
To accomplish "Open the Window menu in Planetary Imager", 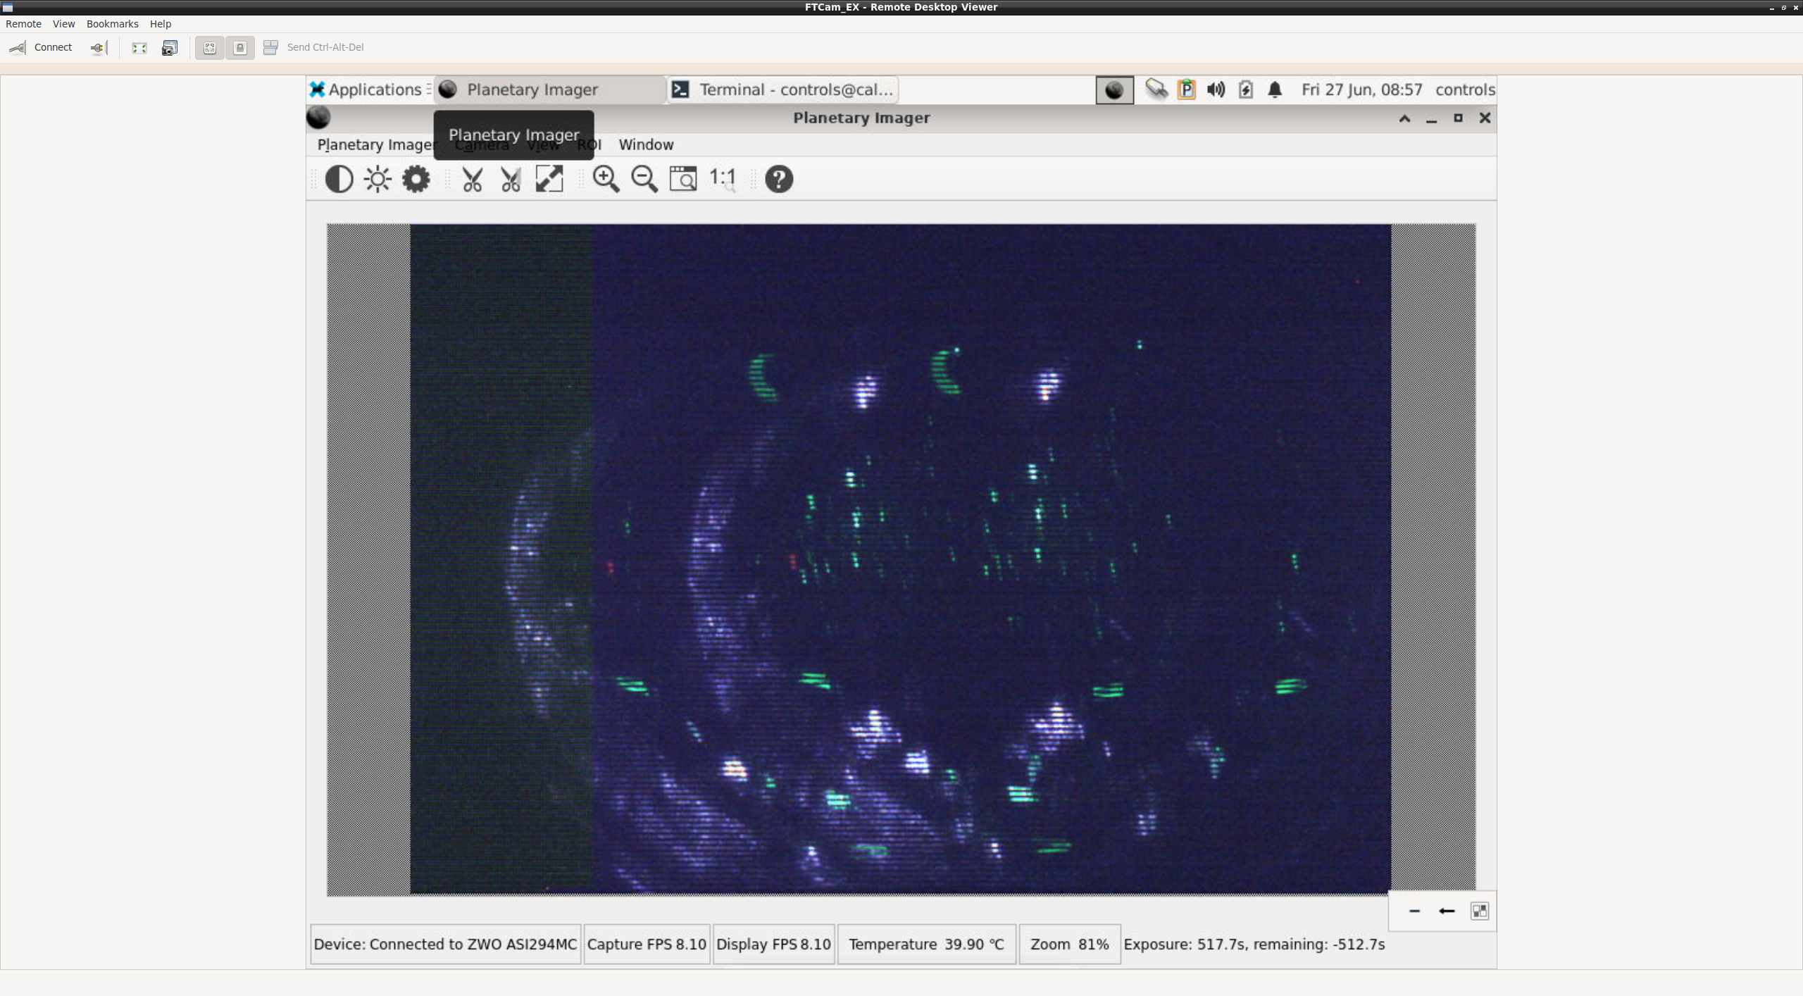I will pyautogui.click(x=646, y=144).
